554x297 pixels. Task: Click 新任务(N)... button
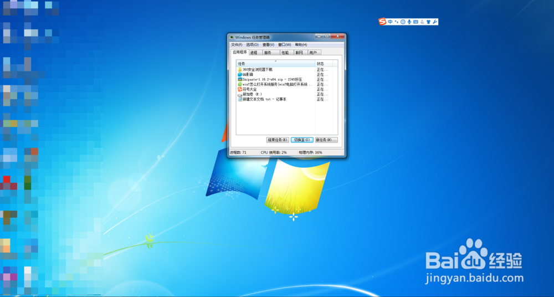(326, 140)
